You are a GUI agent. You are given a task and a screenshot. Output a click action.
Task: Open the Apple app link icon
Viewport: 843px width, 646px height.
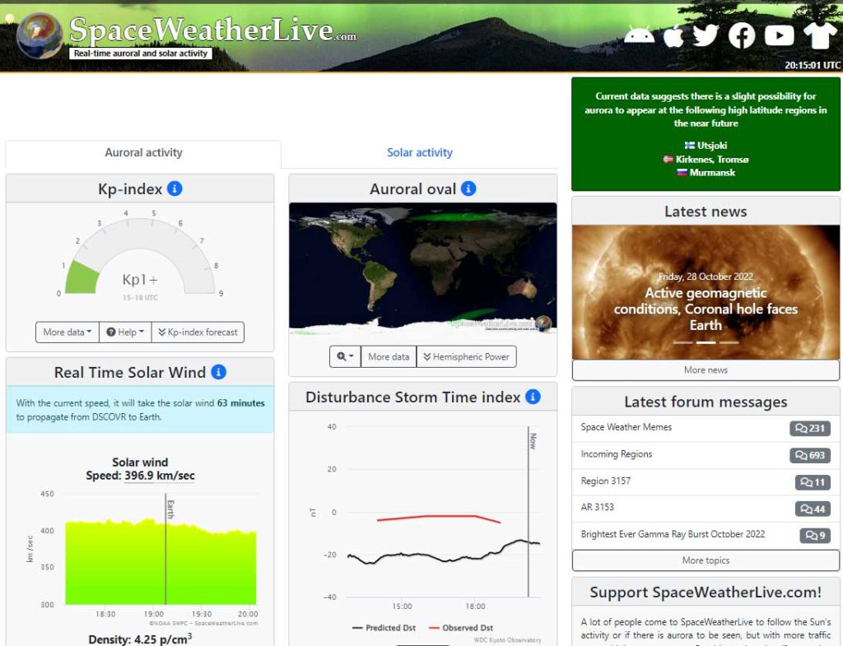click(x=673, y=35)
